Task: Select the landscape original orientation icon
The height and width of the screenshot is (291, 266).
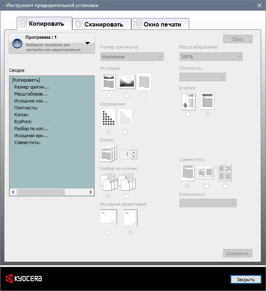Action: tap(109, 217)
